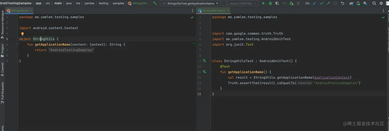Click 'app' in navigation breadcrumb
Image resolution: width=389 pixels, height=131 pixels.
39,3
